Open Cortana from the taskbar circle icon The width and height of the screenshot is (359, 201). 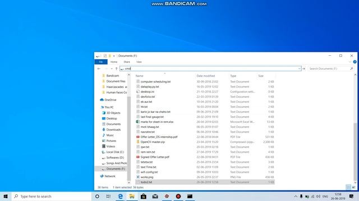coord(97,196)
